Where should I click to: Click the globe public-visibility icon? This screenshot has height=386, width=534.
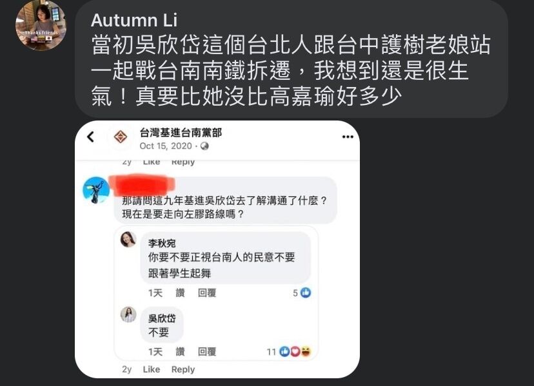coord(204,146)
